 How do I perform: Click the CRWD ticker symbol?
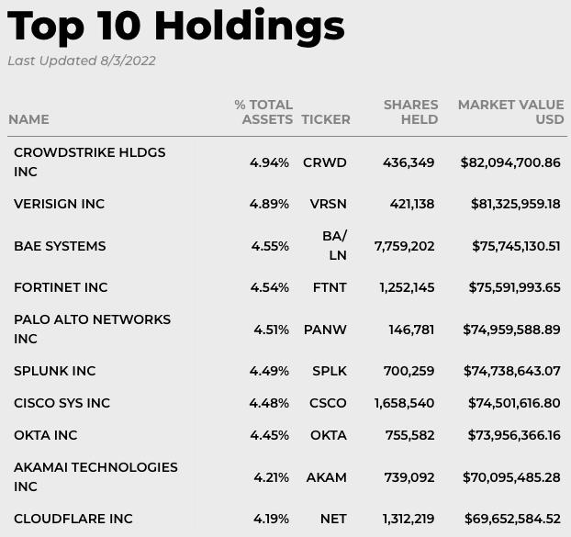coord(325,162)
